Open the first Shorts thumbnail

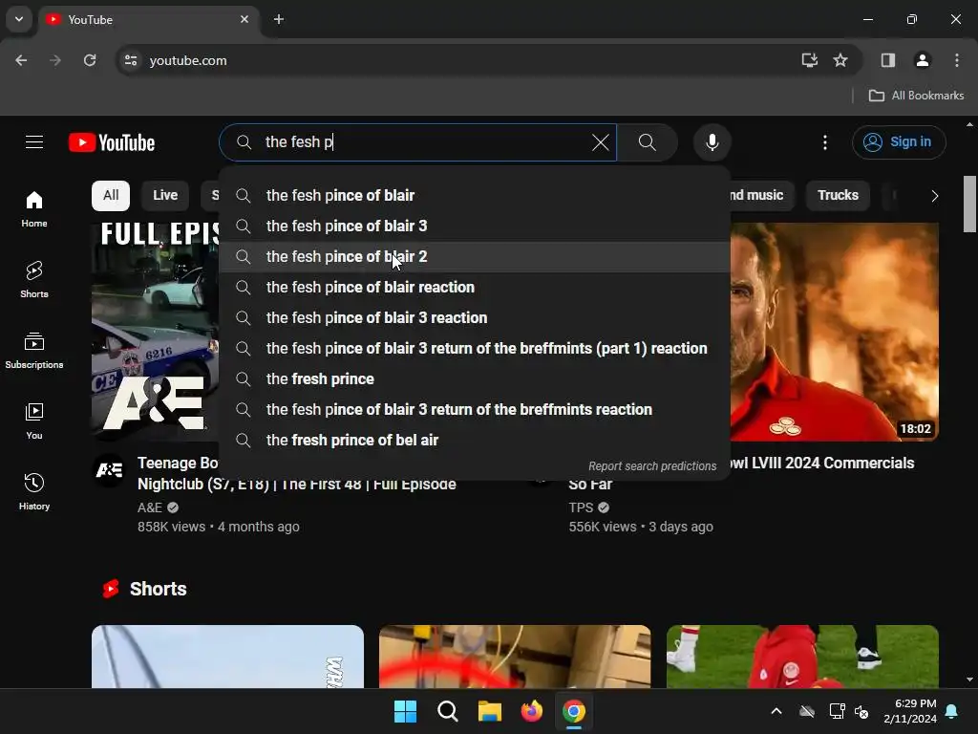227,657
